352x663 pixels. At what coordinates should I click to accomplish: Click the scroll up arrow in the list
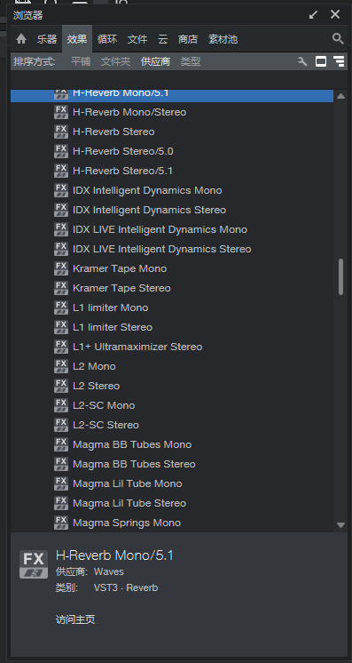[341, 96]
